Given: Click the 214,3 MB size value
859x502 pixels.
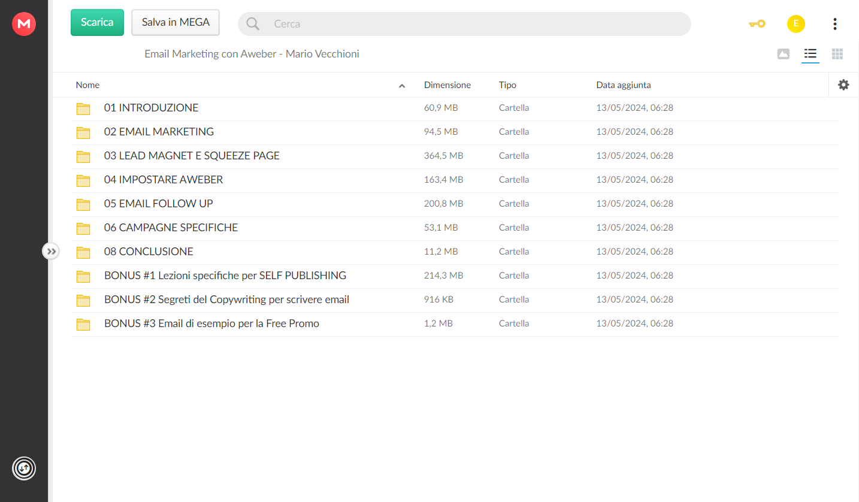Looking at the screenshot, I should pos(443,276).
